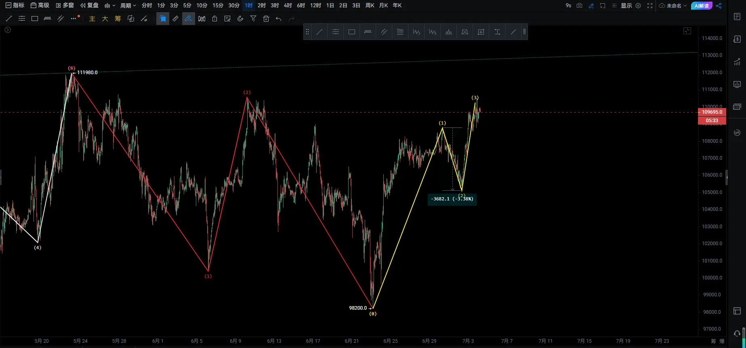Toggle the 主 indicator button
The height and width of the screenshot is (348, 746).
pyautogui.click(x=92, y=19)
